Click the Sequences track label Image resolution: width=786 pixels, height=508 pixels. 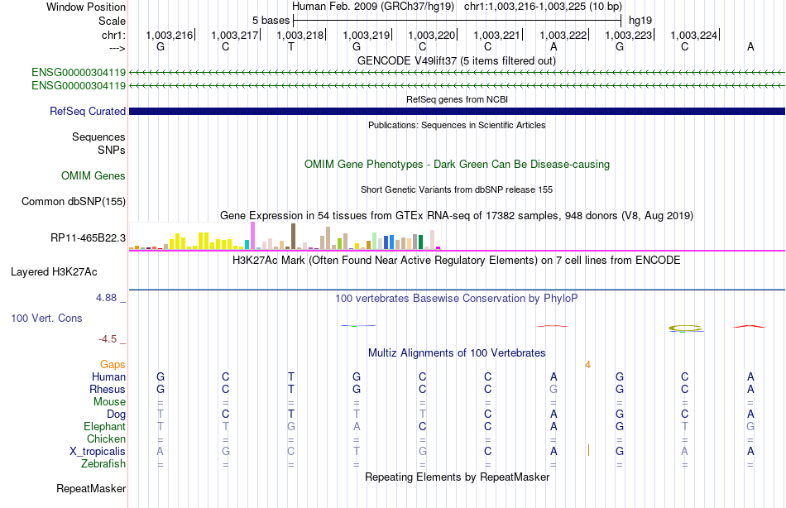(x=98, y=137)
